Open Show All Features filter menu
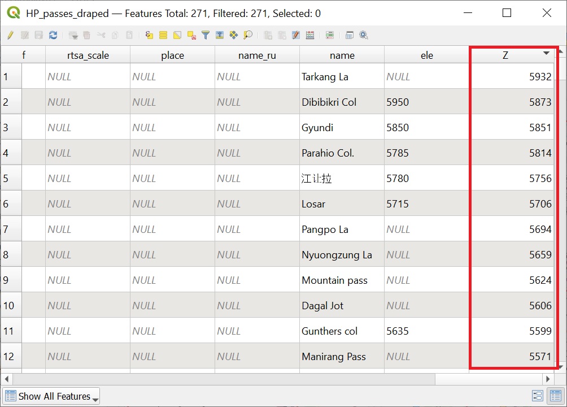 51,396
